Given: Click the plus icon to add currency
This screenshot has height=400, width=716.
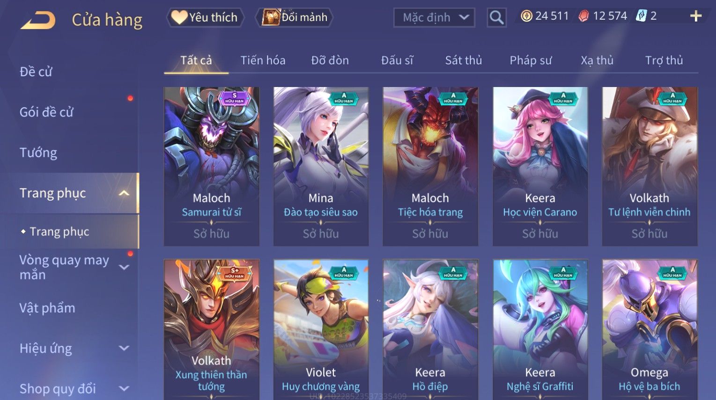Looking at the screenshot, I should click(696, 16).
